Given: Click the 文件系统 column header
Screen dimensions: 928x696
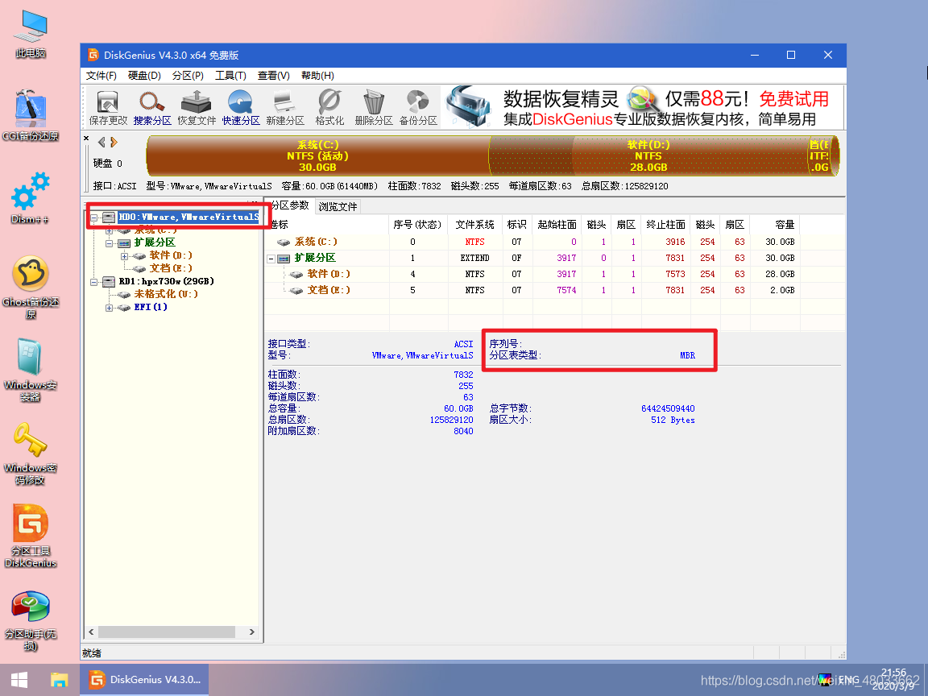Looking at the screenshot, I should coord(474,225).
